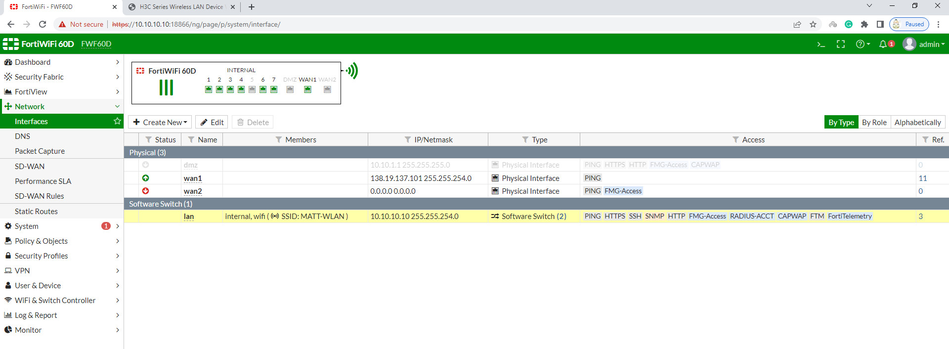Open the help question mark menu

863,44
